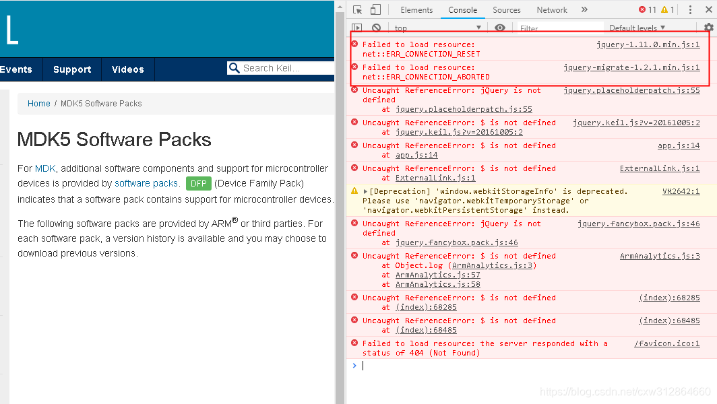Clear the console with the ban icon
The image size is (717, 404).
(x=376, y=28)
